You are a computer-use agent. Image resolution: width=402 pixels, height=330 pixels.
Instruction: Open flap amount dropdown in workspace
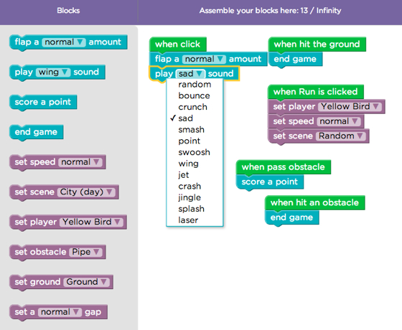coord(204,60)
